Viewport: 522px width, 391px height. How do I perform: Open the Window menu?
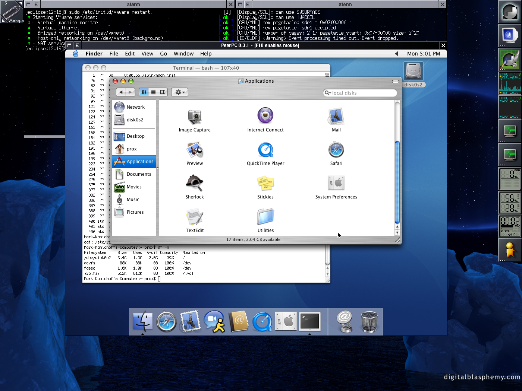click(x=183, y=54)
